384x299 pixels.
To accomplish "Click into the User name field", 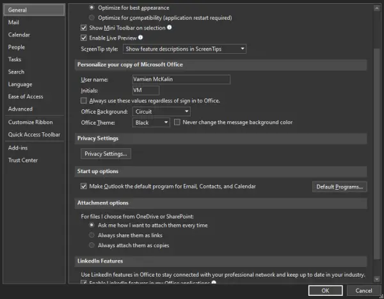I will (181, 79).
